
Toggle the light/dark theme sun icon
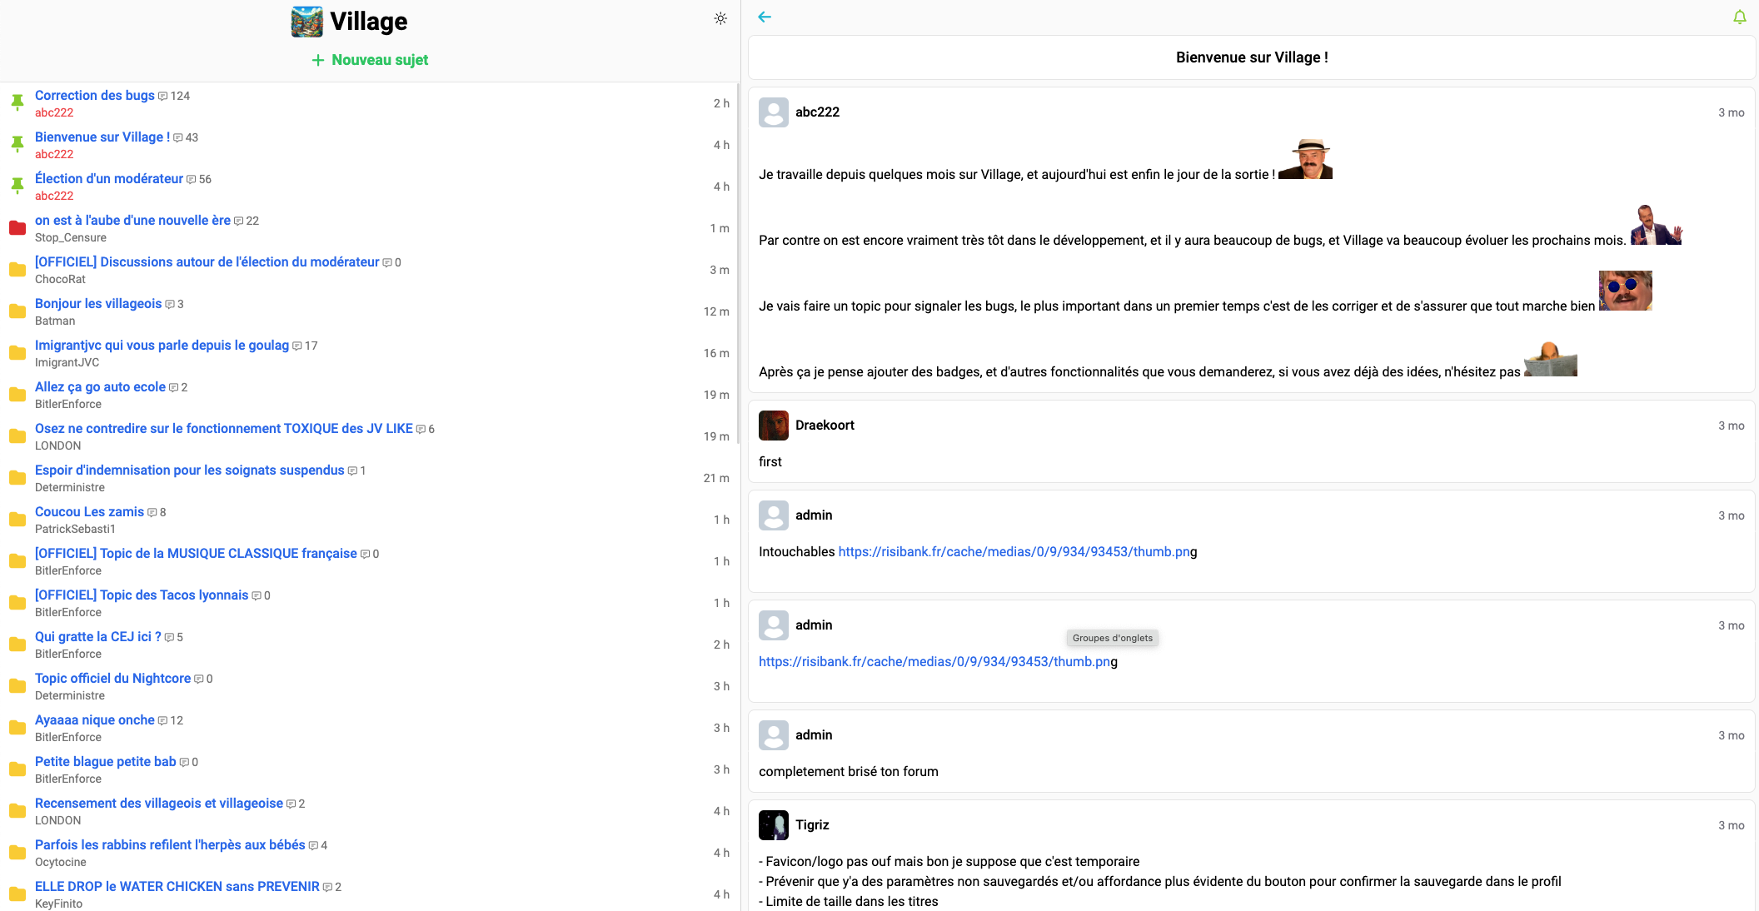[x=720, y=18]
